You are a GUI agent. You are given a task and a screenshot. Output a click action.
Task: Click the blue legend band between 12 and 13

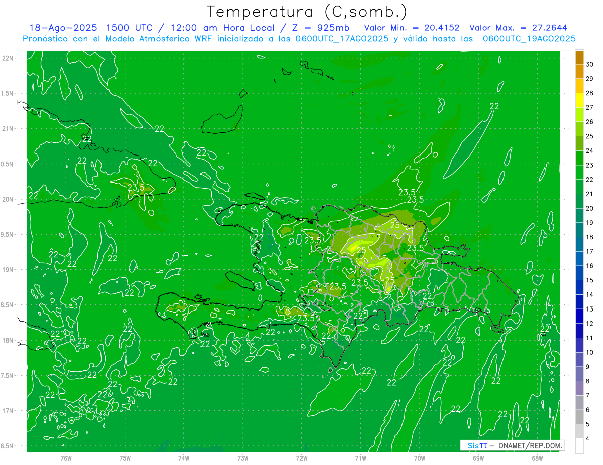click(x=579, y=316)
